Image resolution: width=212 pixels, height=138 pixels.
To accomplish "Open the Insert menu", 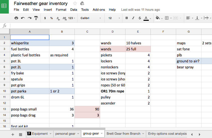I will click(x=48, y=10).
